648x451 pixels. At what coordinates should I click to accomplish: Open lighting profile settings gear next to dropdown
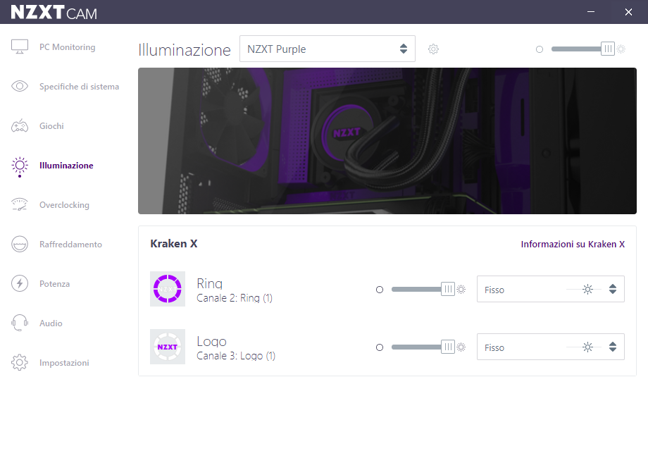click(x=434, y=49)
